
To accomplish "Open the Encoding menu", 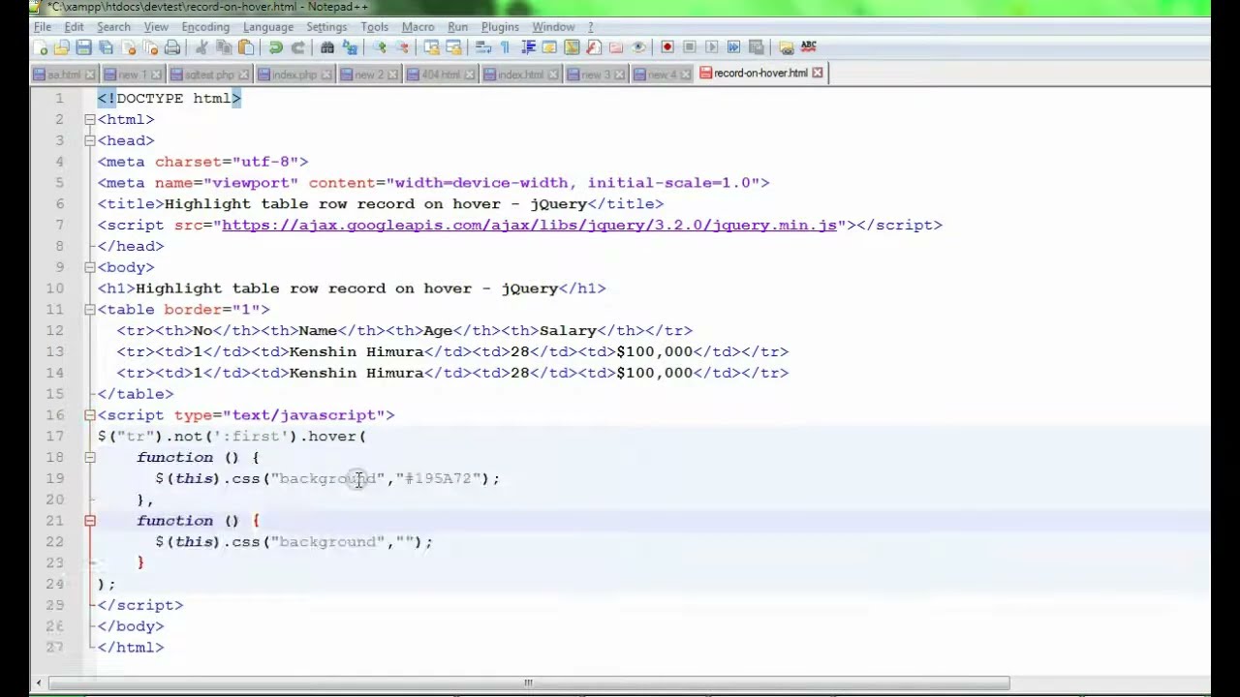I will [205, 27].
